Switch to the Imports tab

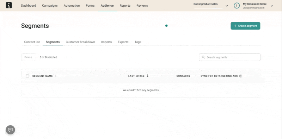[106, 42]
